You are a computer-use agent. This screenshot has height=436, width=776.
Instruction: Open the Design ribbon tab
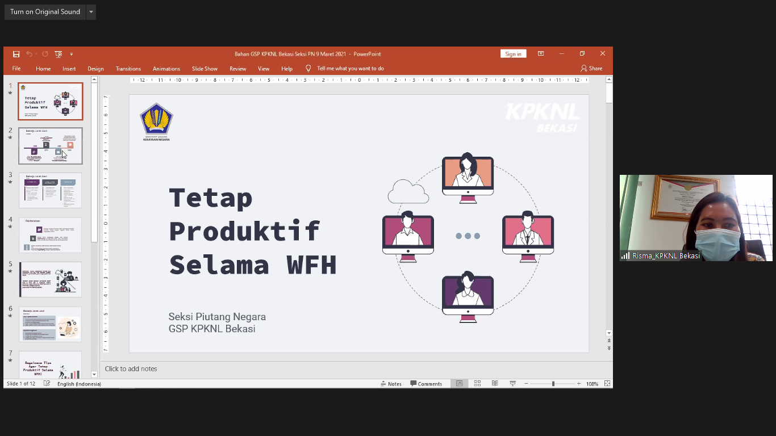click(95, 69)
